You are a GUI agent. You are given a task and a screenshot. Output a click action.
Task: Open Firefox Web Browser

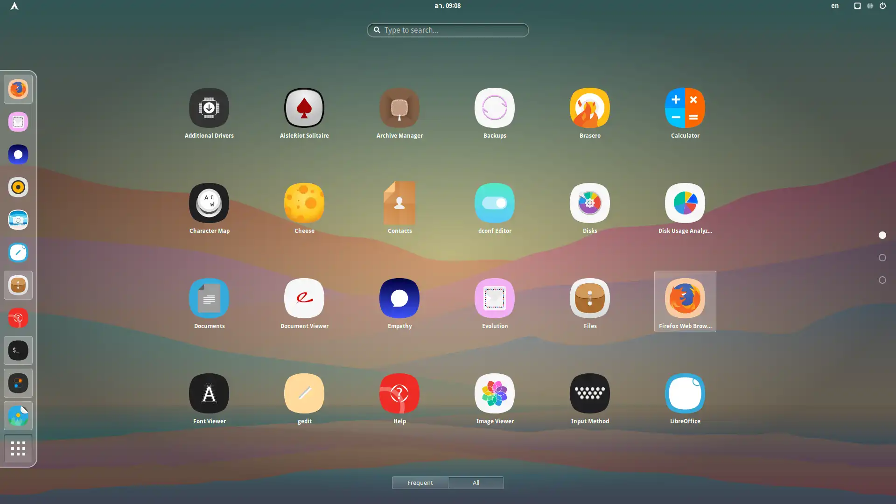pos(685,298)
